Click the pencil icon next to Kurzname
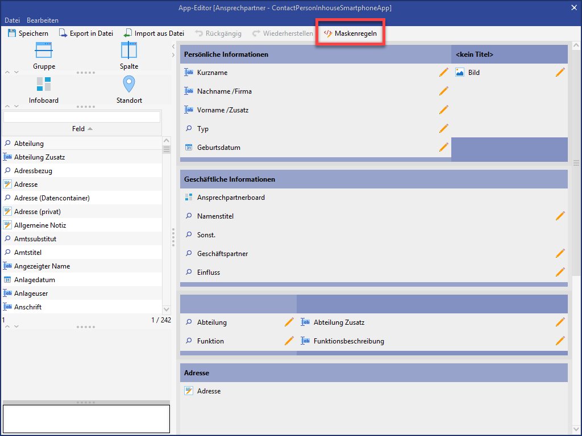 (x=443, y=73)
